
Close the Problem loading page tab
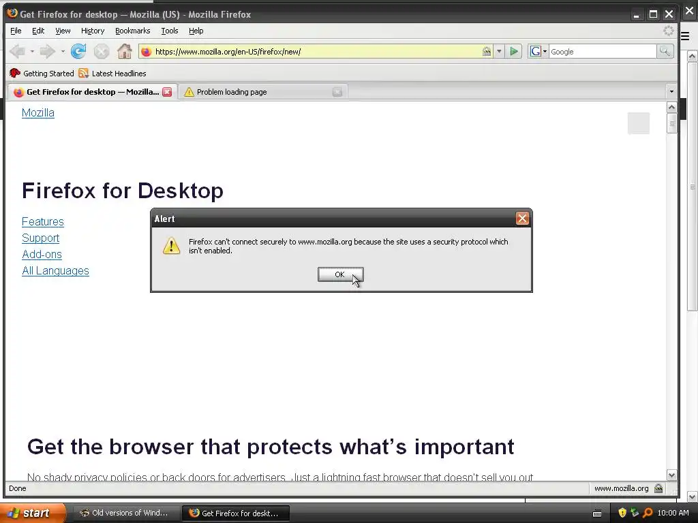pyautogui.click(x=337, y=92)
